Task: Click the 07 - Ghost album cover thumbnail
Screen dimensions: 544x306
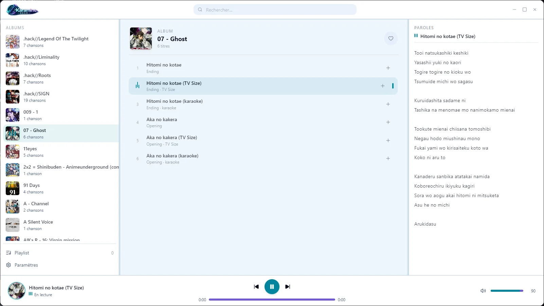Action: tap(141, 38)
